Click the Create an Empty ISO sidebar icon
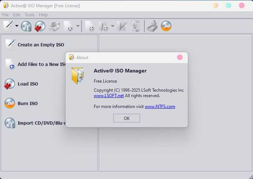Screen dimensions: 253x179 (x=10, y=45)
